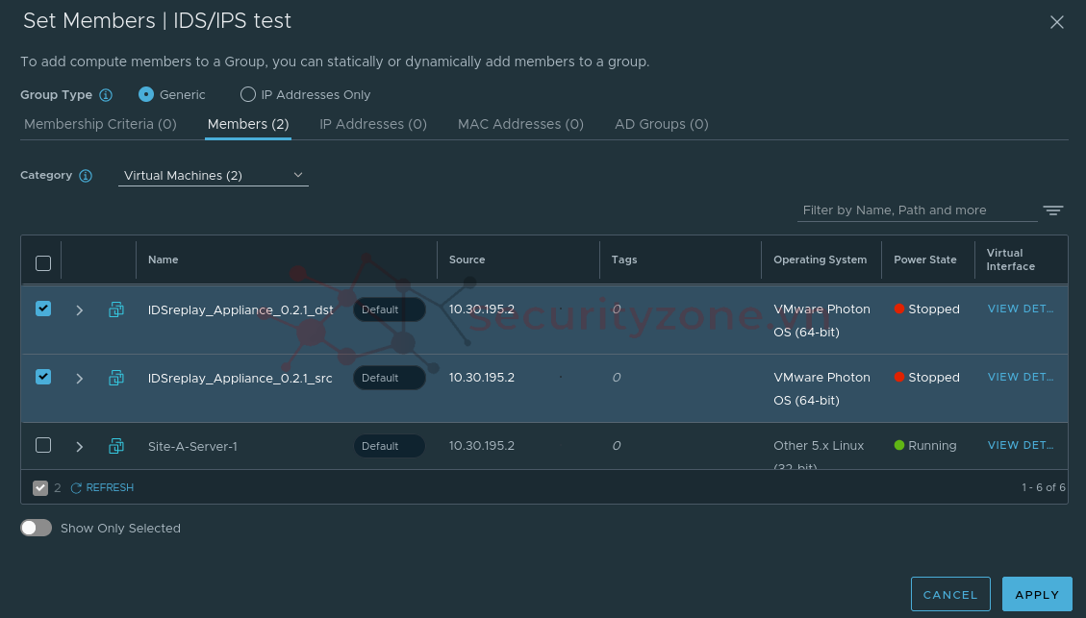Open the filter options icon
1086x618 pixels.
1053,210
